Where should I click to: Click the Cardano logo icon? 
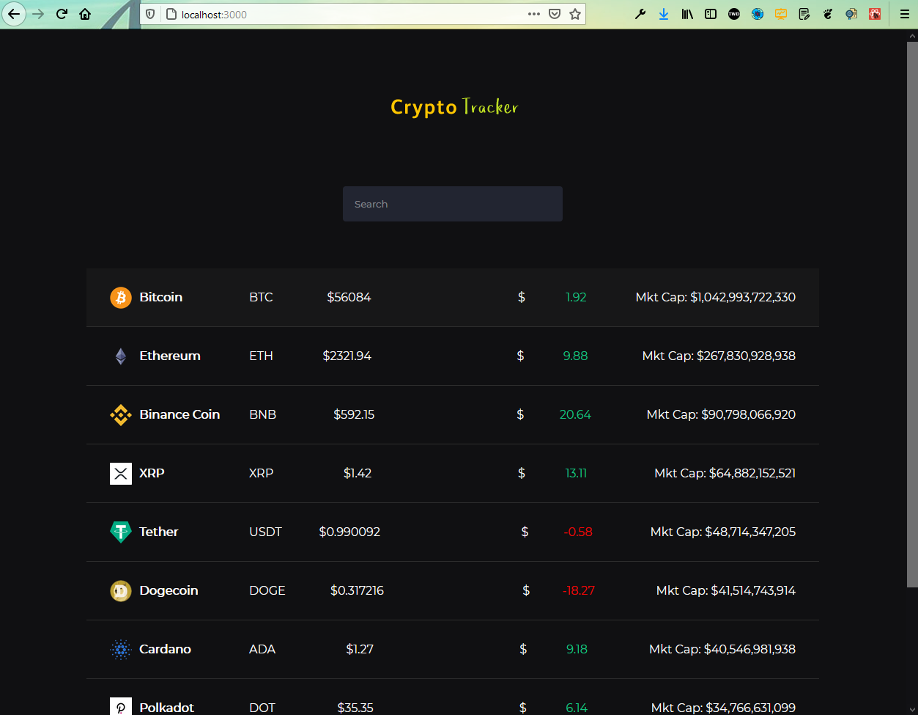121,650
